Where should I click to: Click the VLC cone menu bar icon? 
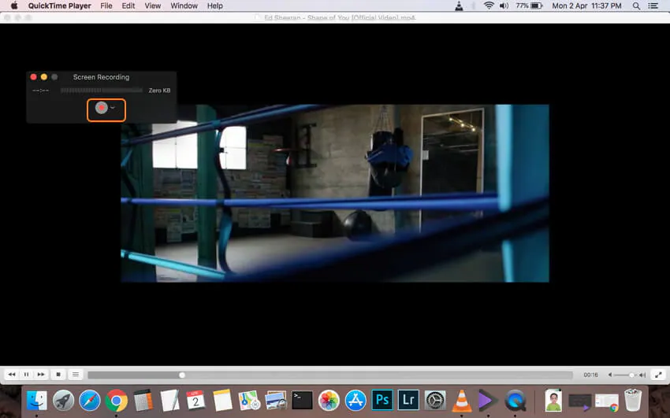(x=459, y=6)
